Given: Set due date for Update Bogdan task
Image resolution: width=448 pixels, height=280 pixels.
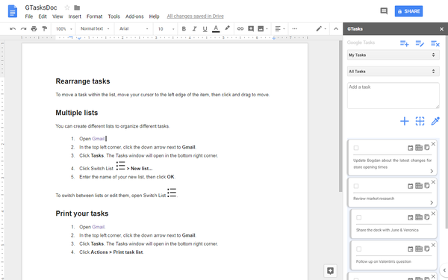Looking at the screenshot, I should tap(410, 148).
